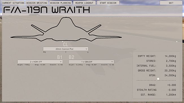
Task: Click the Stealth Rating -0.000 value
Action: [x=172, y=90]
